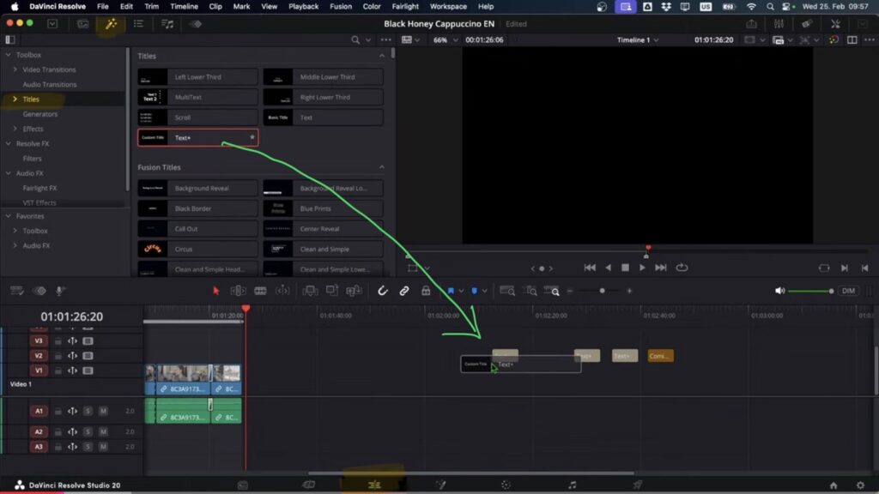Mute audio track A1
The image size is (879, 494).
tap(103, 411)
